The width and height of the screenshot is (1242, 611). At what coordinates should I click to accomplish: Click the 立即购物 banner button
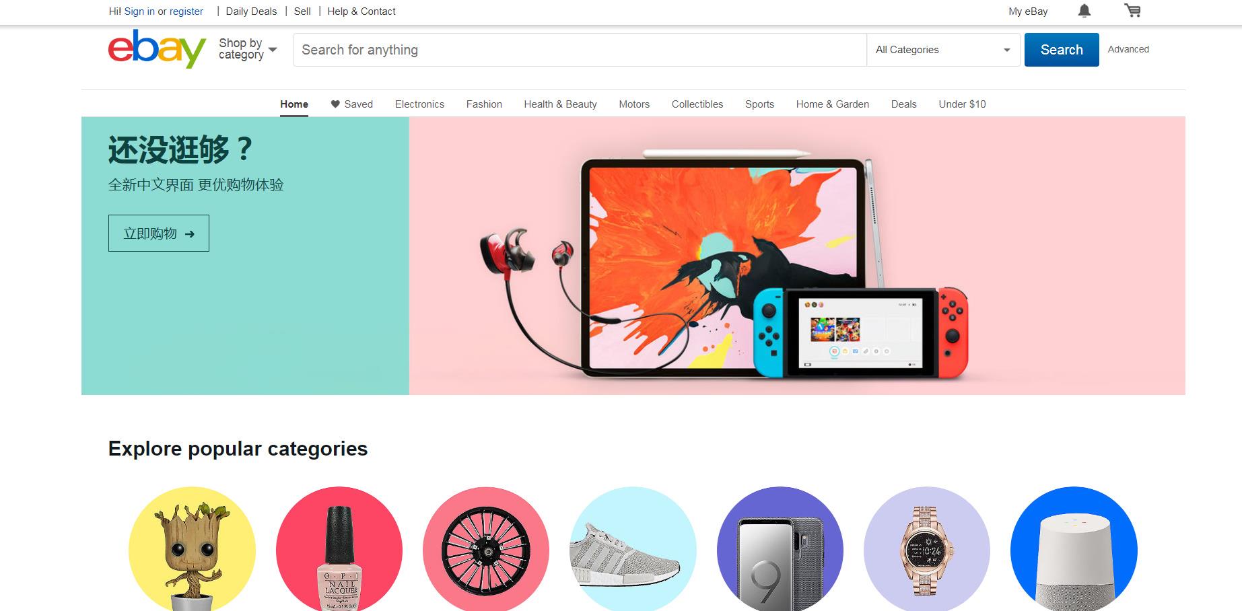pyautogui.click(x=159, y=233)
